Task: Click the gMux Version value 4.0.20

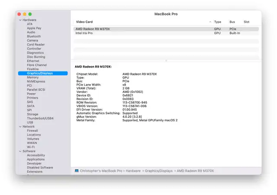Action: [x=132, y=117]
